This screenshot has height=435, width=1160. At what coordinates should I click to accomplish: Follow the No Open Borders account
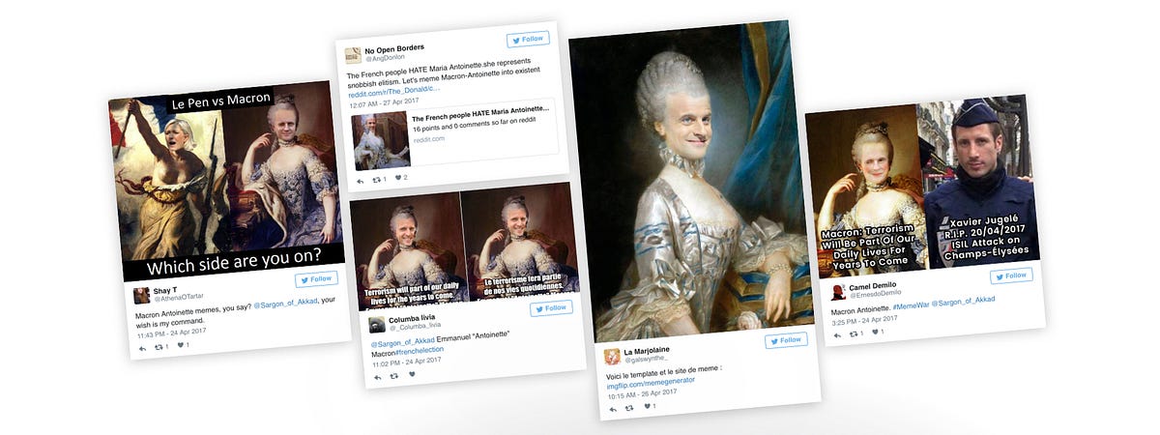point(528,40)
